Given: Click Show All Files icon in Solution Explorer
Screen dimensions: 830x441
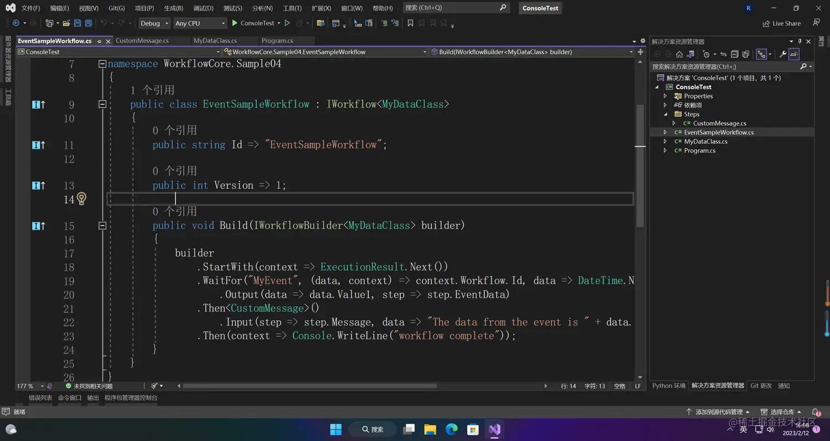Looking at the screenshot, I should [745, 54].
